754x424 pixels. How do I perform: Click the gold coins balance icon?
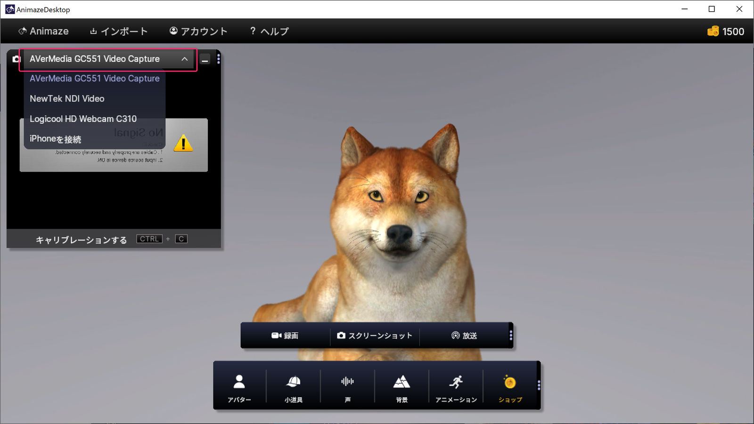tap(713, 32)
